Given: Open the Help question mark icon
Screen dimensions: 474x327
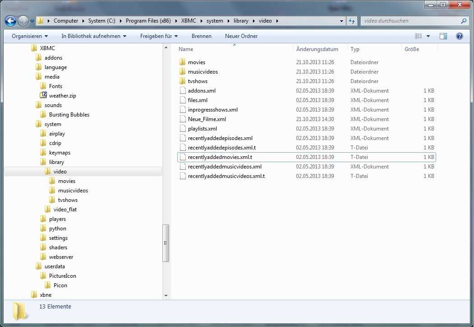Looking at the screenshot, I should (460, 36).
